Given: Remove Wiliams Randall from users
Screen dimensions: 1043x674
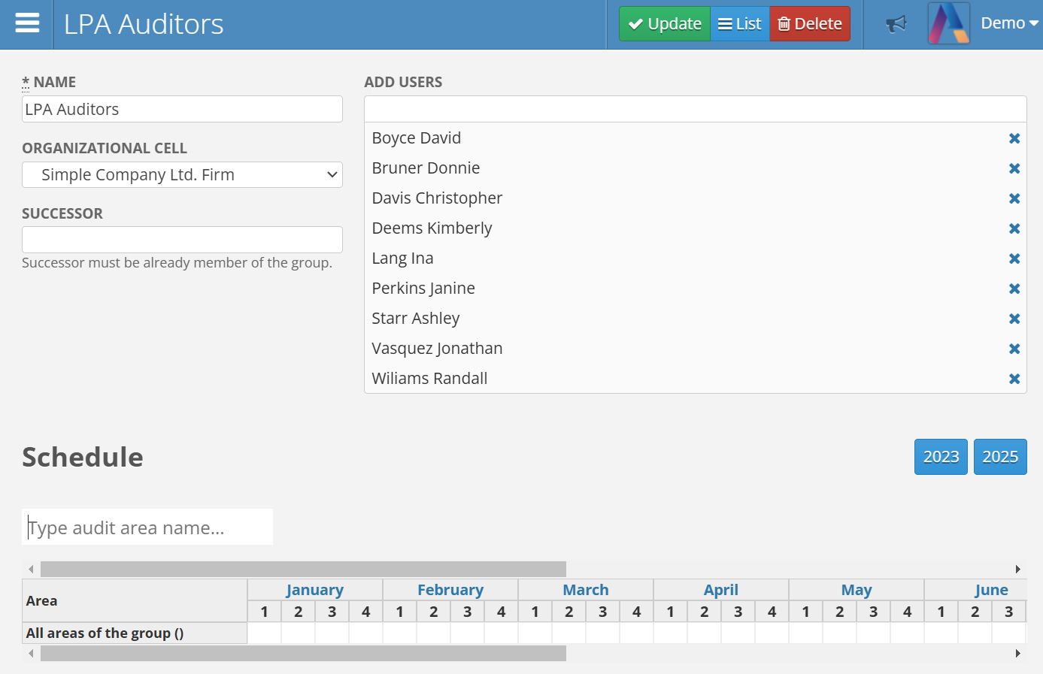Looking at the screenshot, I should tap(1014, 379).
